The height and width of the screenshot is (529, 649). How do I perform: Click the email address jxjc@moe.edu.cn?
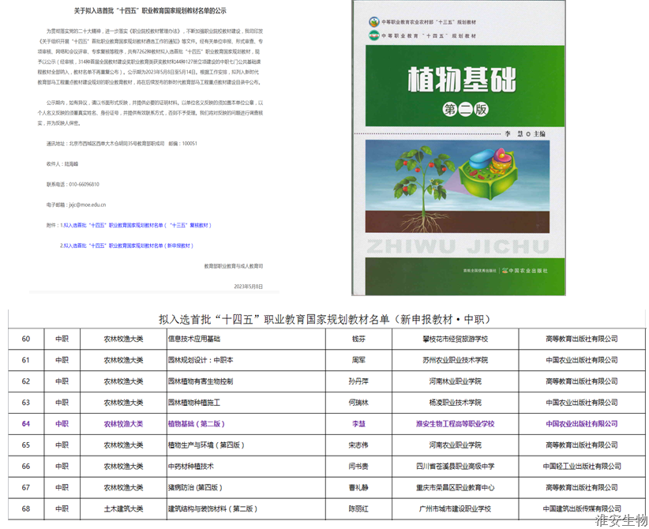[x=88, y=205]
